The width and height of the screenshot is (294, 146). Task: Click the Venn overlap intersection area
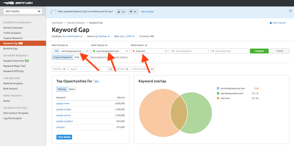179,113
